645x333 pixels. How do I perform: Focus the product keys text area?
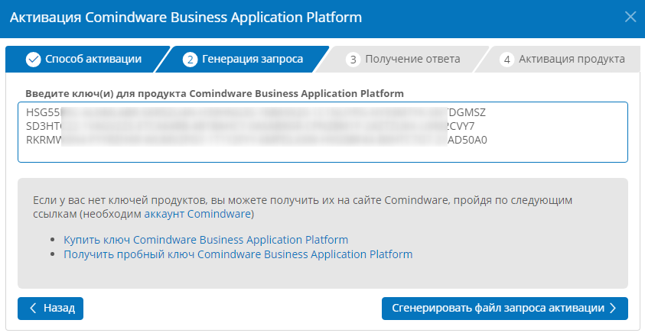323,132
